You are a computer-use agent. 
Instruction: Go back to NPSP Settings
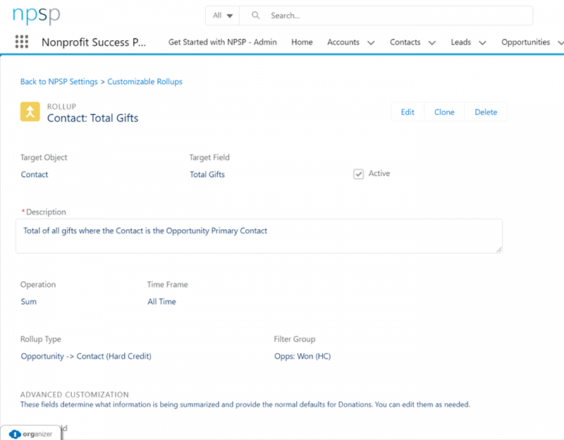pos(59,82)
